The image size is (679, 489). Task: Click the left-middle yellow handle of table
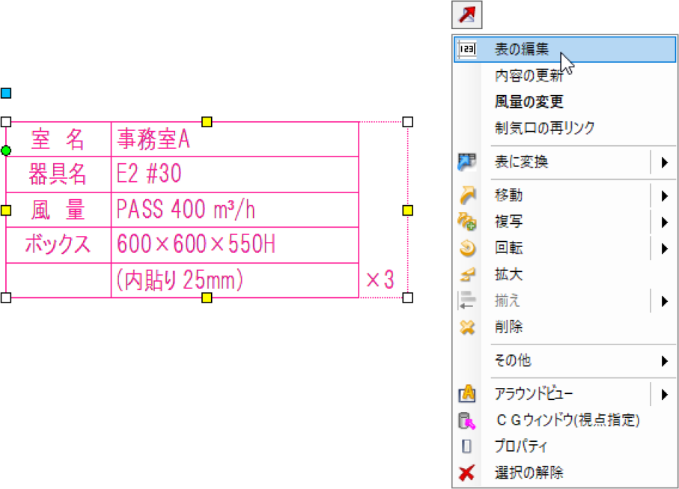tap(6, 210)
